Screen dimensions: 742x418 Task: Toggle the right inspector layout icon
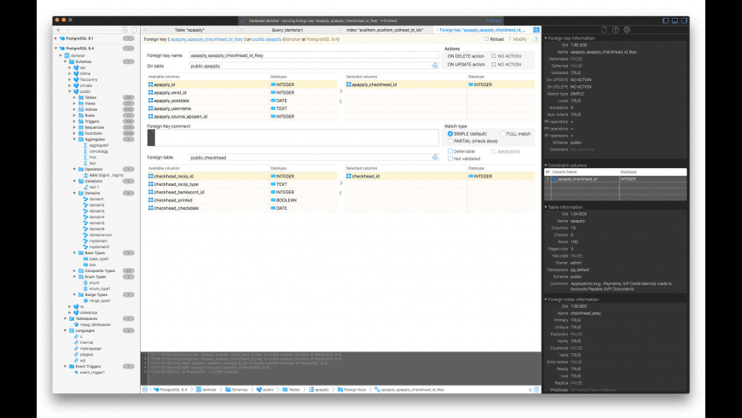tap(684, 20)
